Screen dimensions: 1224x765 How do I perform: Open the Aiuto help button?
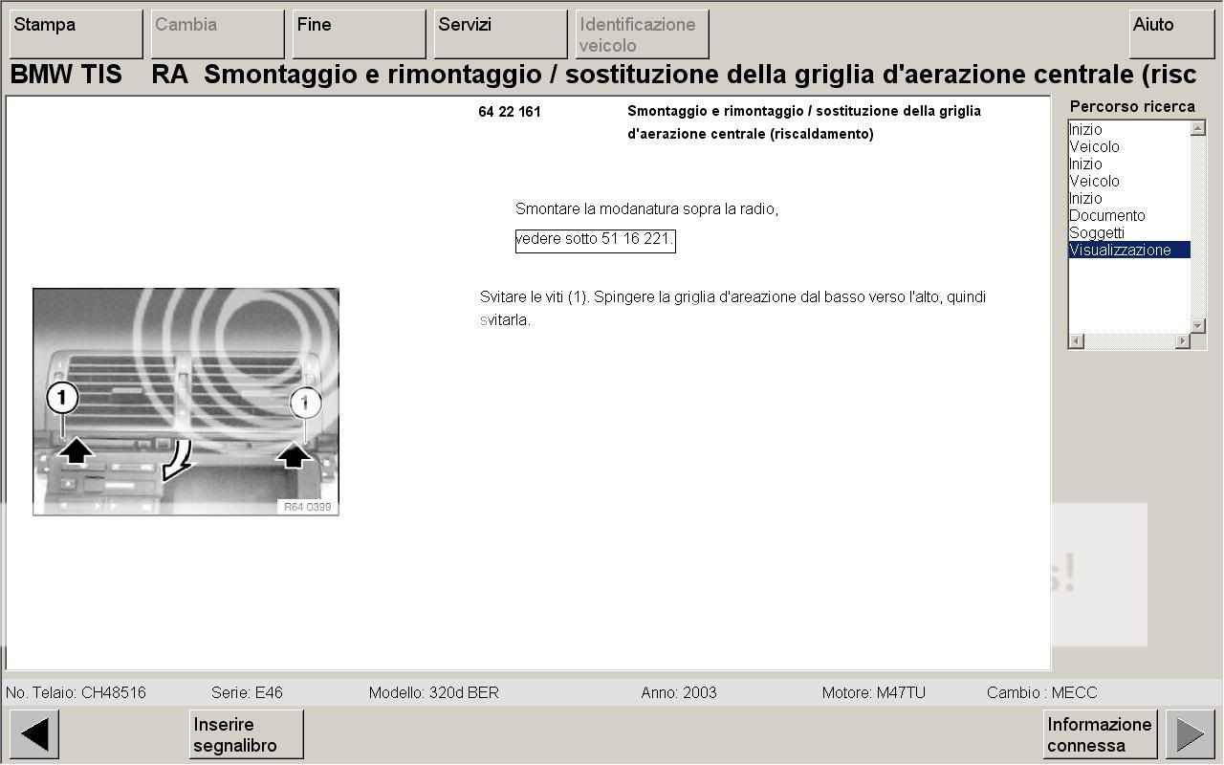[1171, 34]
